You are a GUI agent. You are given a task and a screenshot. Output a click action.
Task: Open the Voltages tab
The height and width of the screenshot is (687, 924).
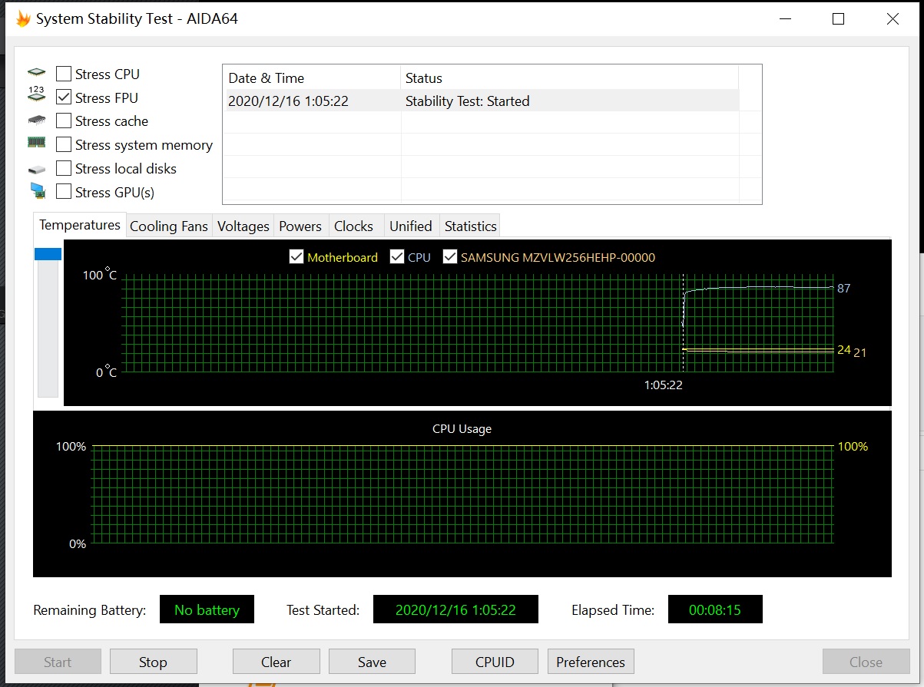243,226
